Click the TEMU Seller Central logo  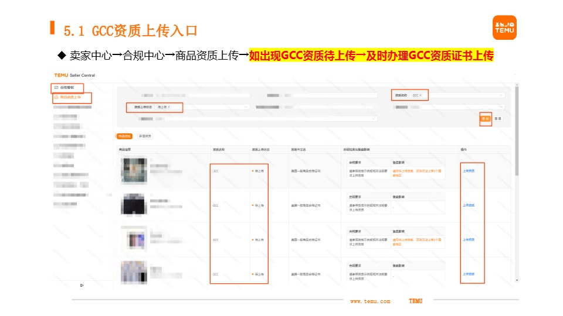[74, 75]
